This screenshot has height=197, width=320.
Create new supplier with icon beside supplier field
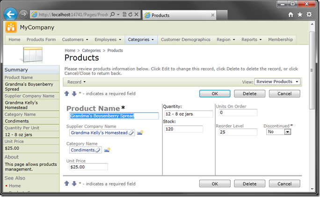coord(140,133)
